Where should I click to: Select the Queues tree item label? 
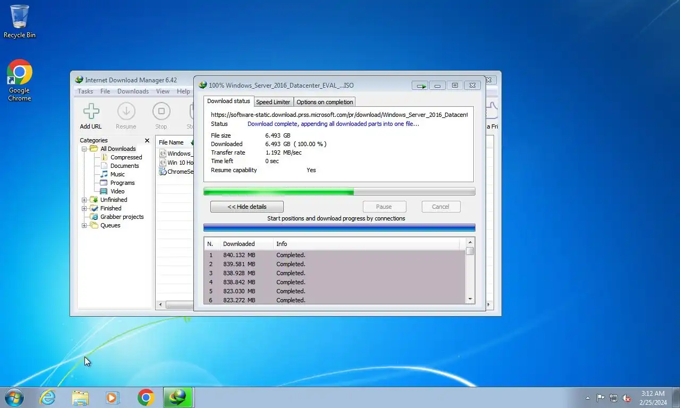point(110,225)
